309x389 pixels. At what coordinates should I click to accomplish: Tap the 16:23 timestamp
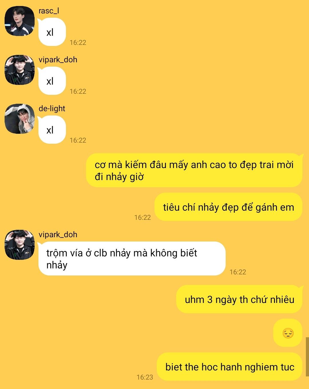tap(145, 377)
